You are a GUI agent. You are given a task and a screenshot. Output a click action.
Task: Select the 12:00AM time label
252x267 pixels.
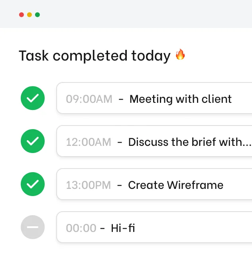[89, 142]
